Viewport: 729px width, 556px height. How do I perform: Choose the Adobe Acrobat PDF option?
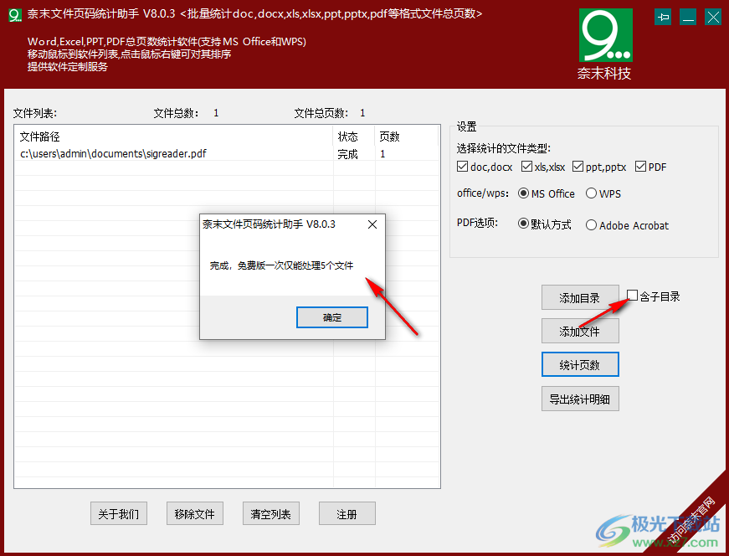point(591,225)
